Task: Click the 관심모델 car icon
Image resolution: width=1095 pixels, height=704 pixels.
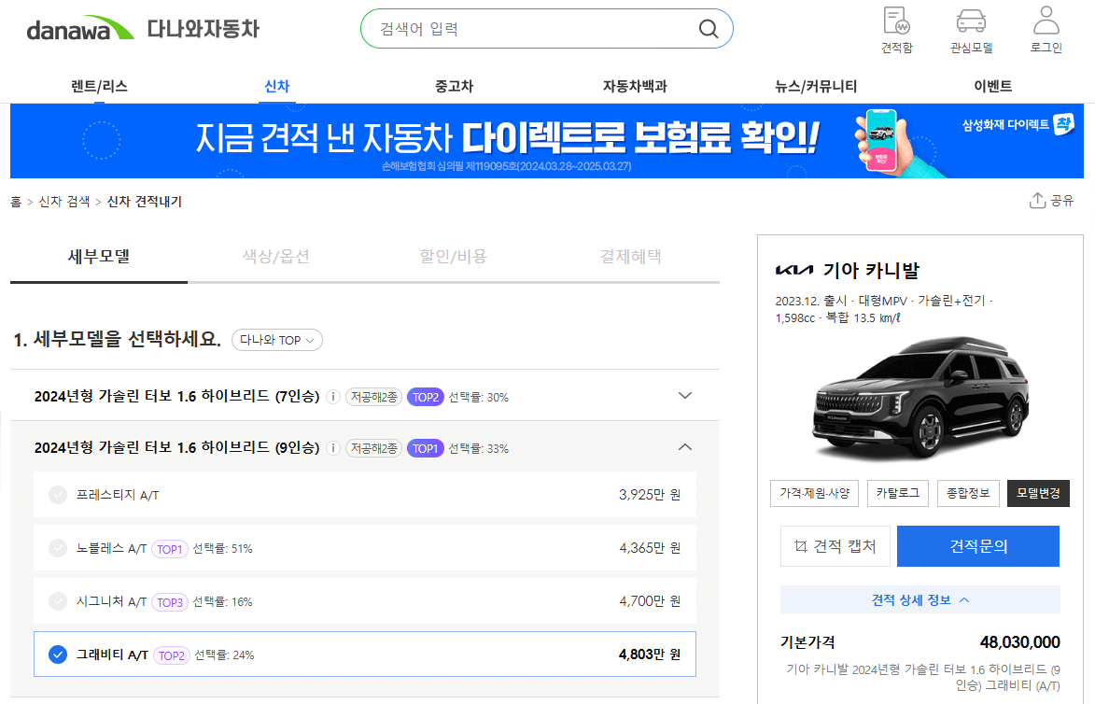Action: coord(971,22)
